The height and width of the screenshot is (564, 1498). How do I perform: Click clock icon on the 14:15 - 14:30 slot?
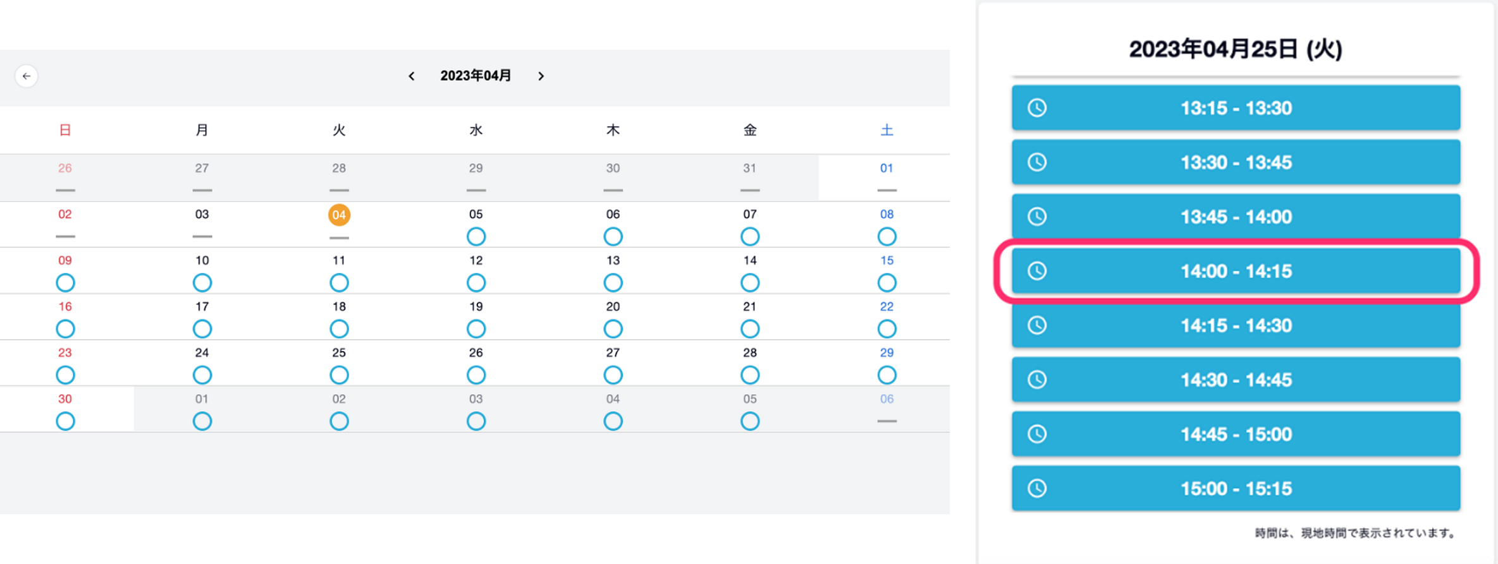pos(1037,325)
